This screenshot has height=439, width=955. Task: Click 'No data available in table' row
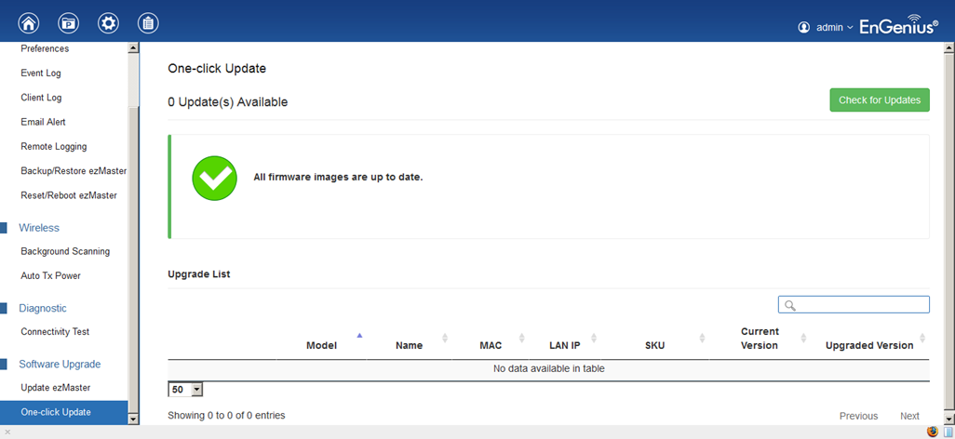(x=549, y=368)
